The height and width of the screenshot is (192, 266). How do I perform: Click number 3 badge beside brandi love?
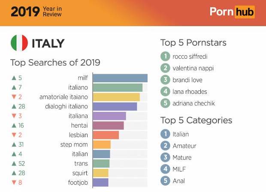(165, 80)
